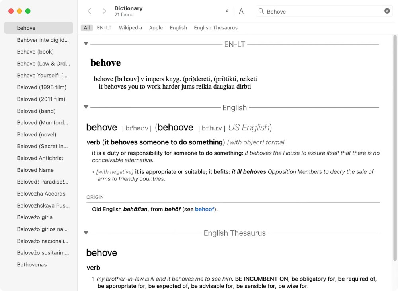The width and height of the screenshot is (398, 291).
Task: Click the bold 'it ill behoves' phrase
Action: click(249, 172)
